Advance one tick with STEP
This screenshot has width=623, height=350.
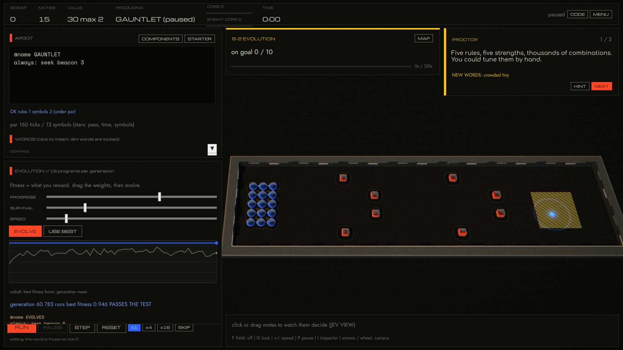(82, 328)
